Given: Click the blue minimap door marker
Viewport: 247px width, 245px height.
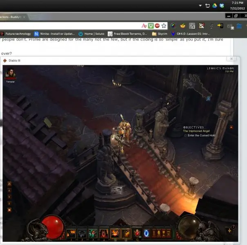Looking at the screenshot, I should tap(208, 98).
